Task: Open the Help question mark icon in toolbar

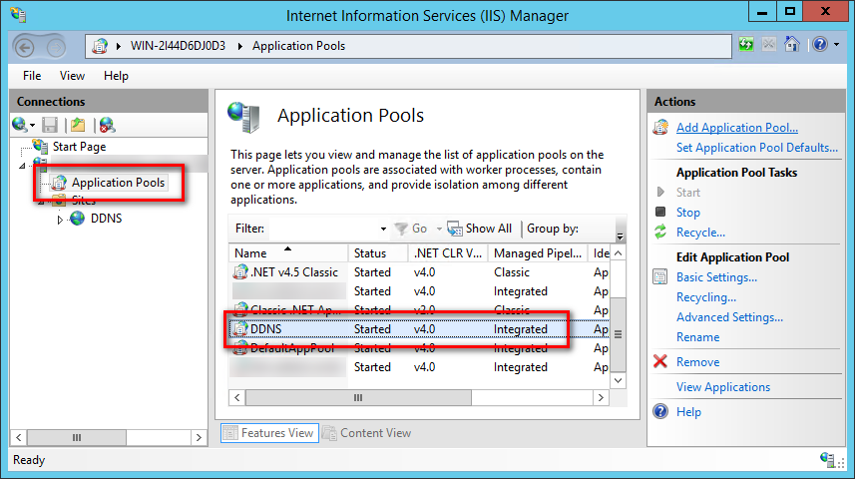Action: point(820,44)
